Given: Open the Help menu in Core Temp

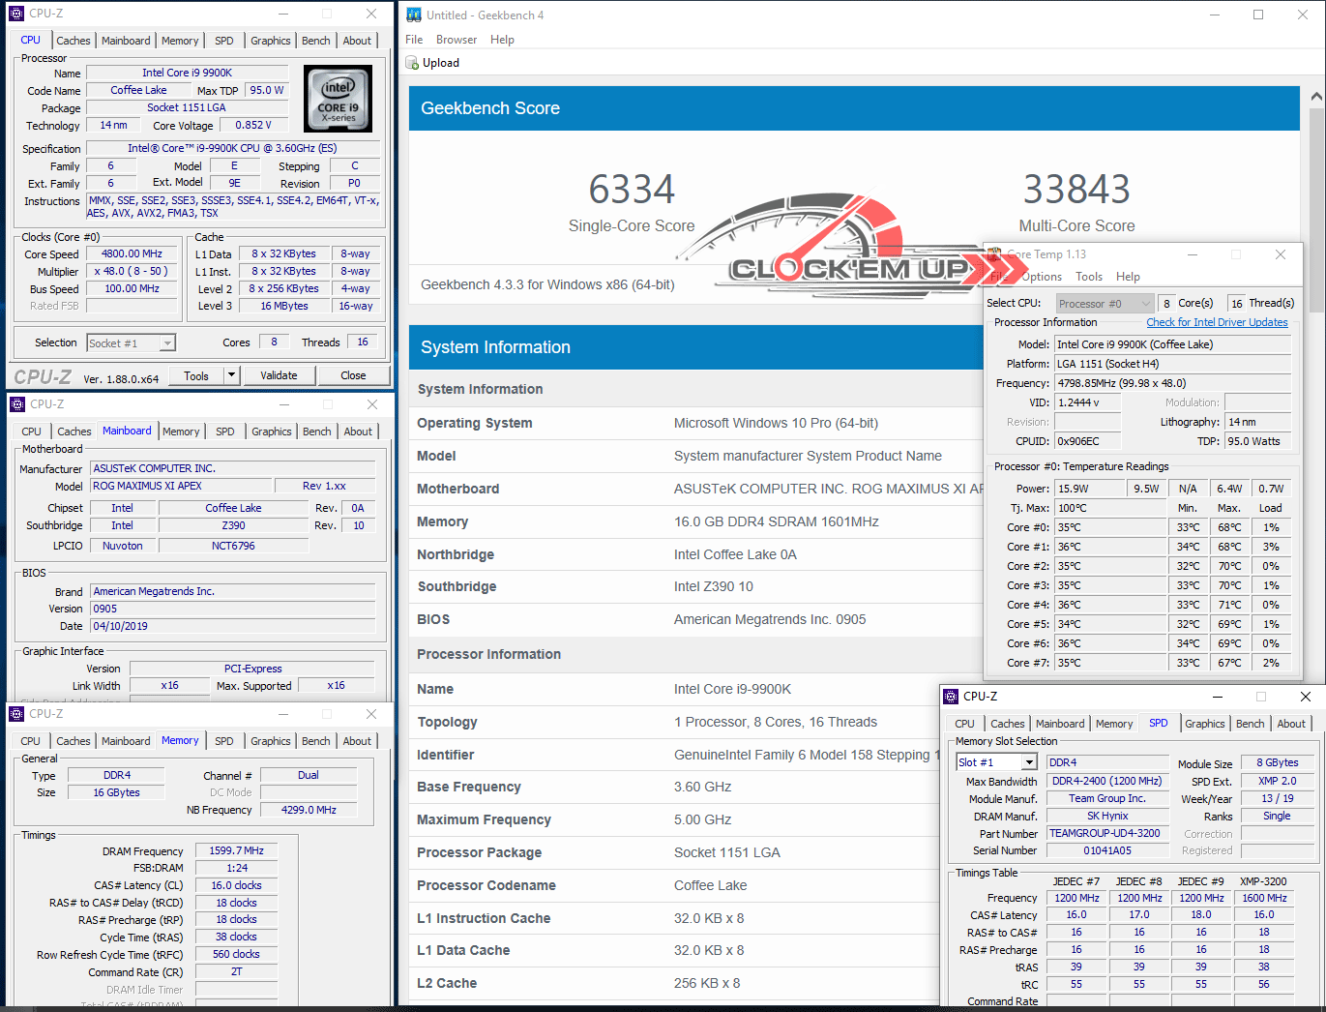Looking at the screenshot, I should (x=1128, y=277).
